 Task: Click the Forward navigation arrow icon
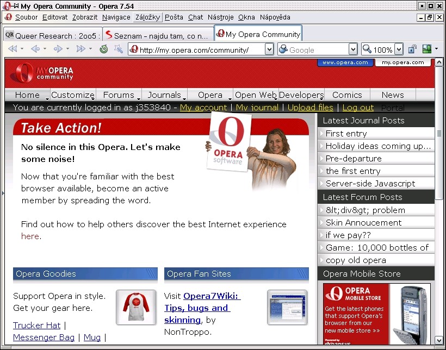(58, 49)
